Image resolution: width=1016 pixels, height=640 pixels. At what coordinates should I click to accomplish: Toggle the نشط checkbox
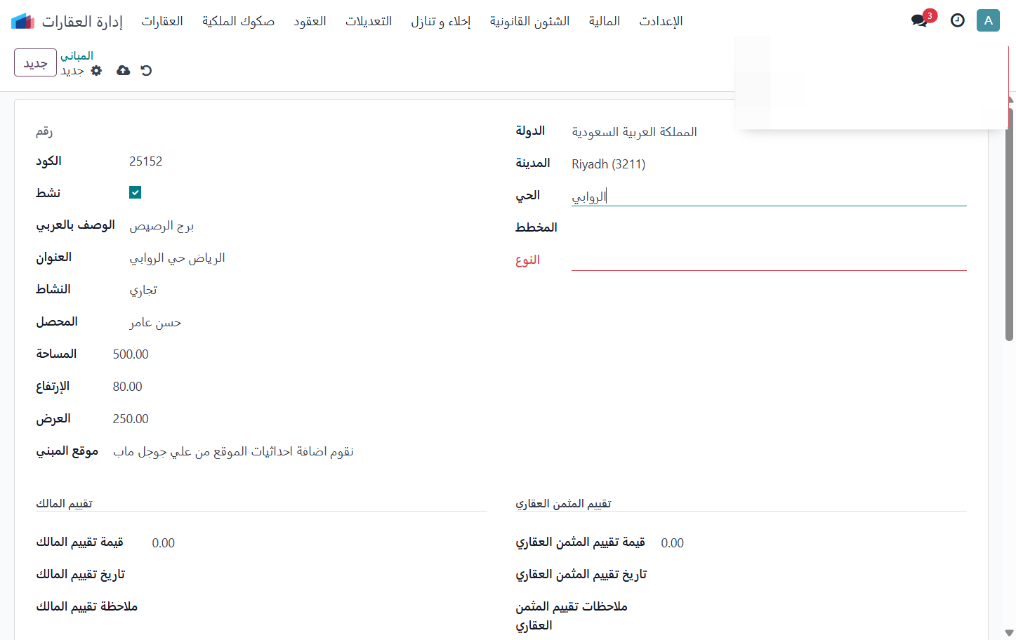coord(136,192)
